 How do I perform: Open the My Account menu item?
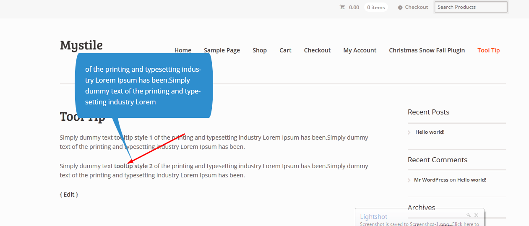click(360, 50)
